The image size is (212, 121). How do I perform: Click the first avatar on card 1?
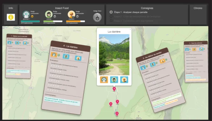tap(9, 43)
